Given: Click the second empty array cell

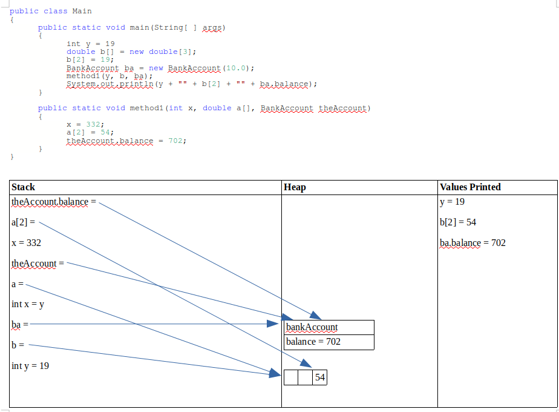Looking at the screenshot, I should [305, 377].
